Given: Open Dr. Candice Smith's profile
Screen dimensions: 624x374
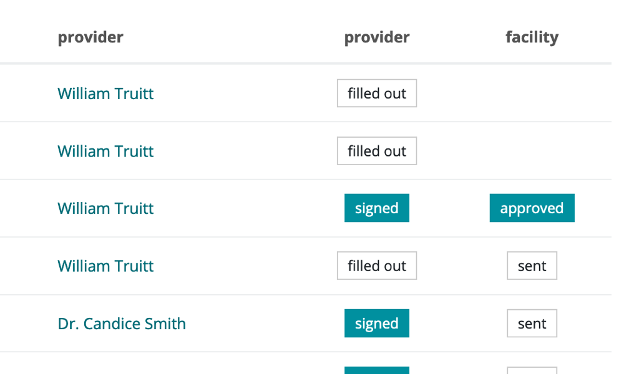Looking at the screenshot, I should pos(122,324).
